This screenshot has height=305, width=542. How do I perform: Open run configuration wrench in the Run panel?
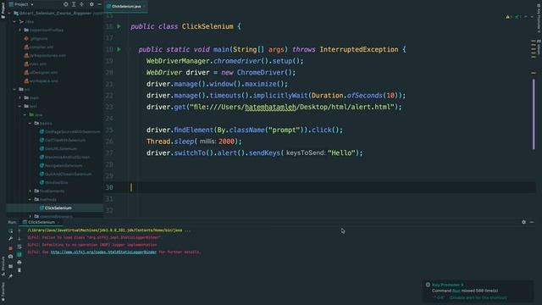click(11, 239)
